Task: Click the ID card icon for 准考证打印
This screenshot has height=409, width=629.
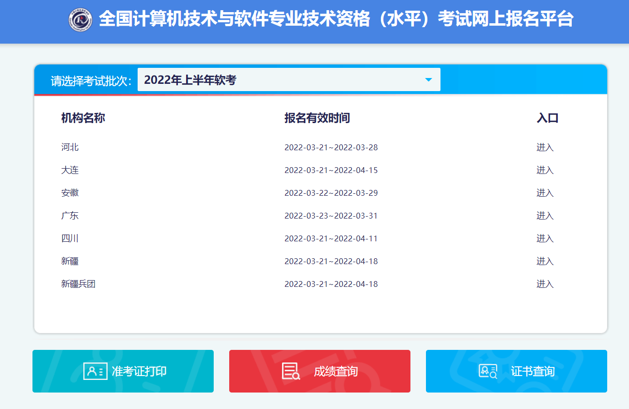Action: tap(95, 371)
